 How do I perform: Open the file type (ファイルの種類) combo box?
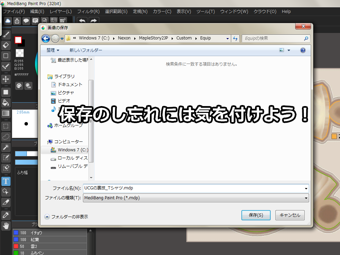click(196, 198)
